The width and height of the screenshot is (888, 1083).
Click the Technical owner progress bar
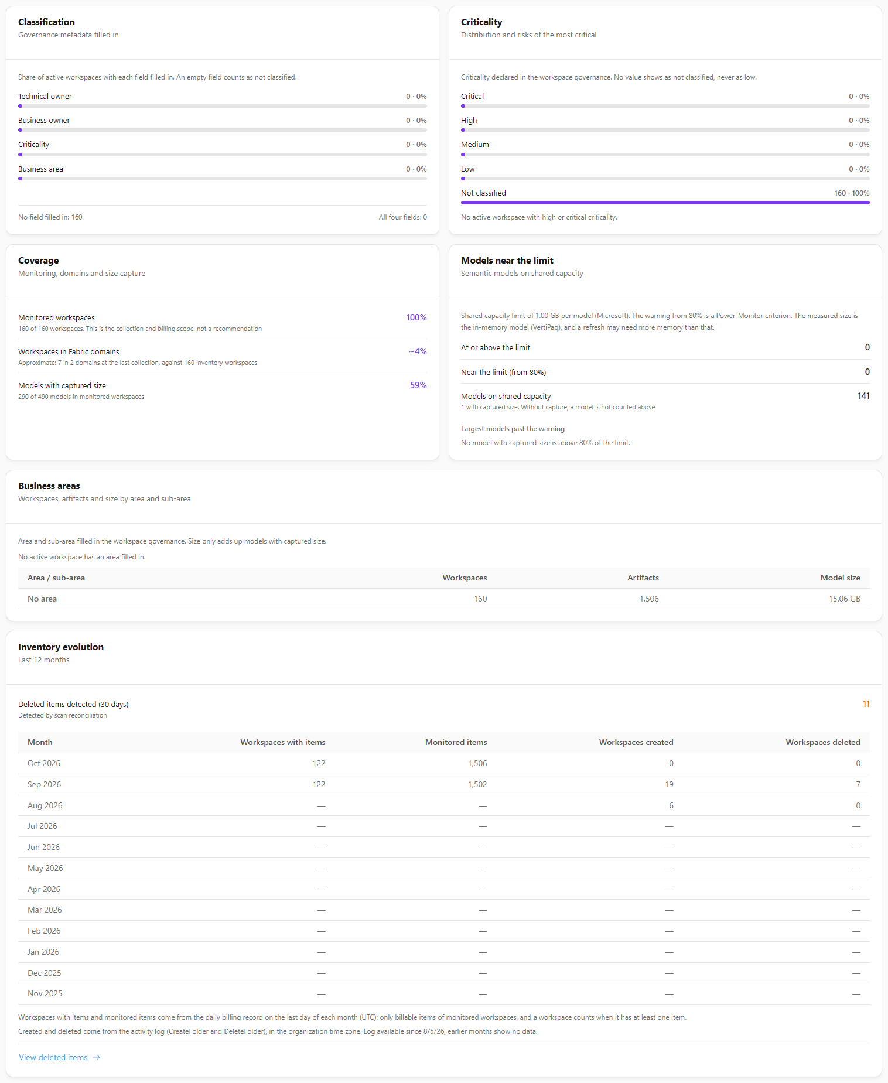222,106
